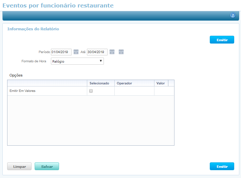This screenshot has height=178, width=241.
Task: Click the Operador cell of Emitir Em Valores
Action: click(134, 91)
